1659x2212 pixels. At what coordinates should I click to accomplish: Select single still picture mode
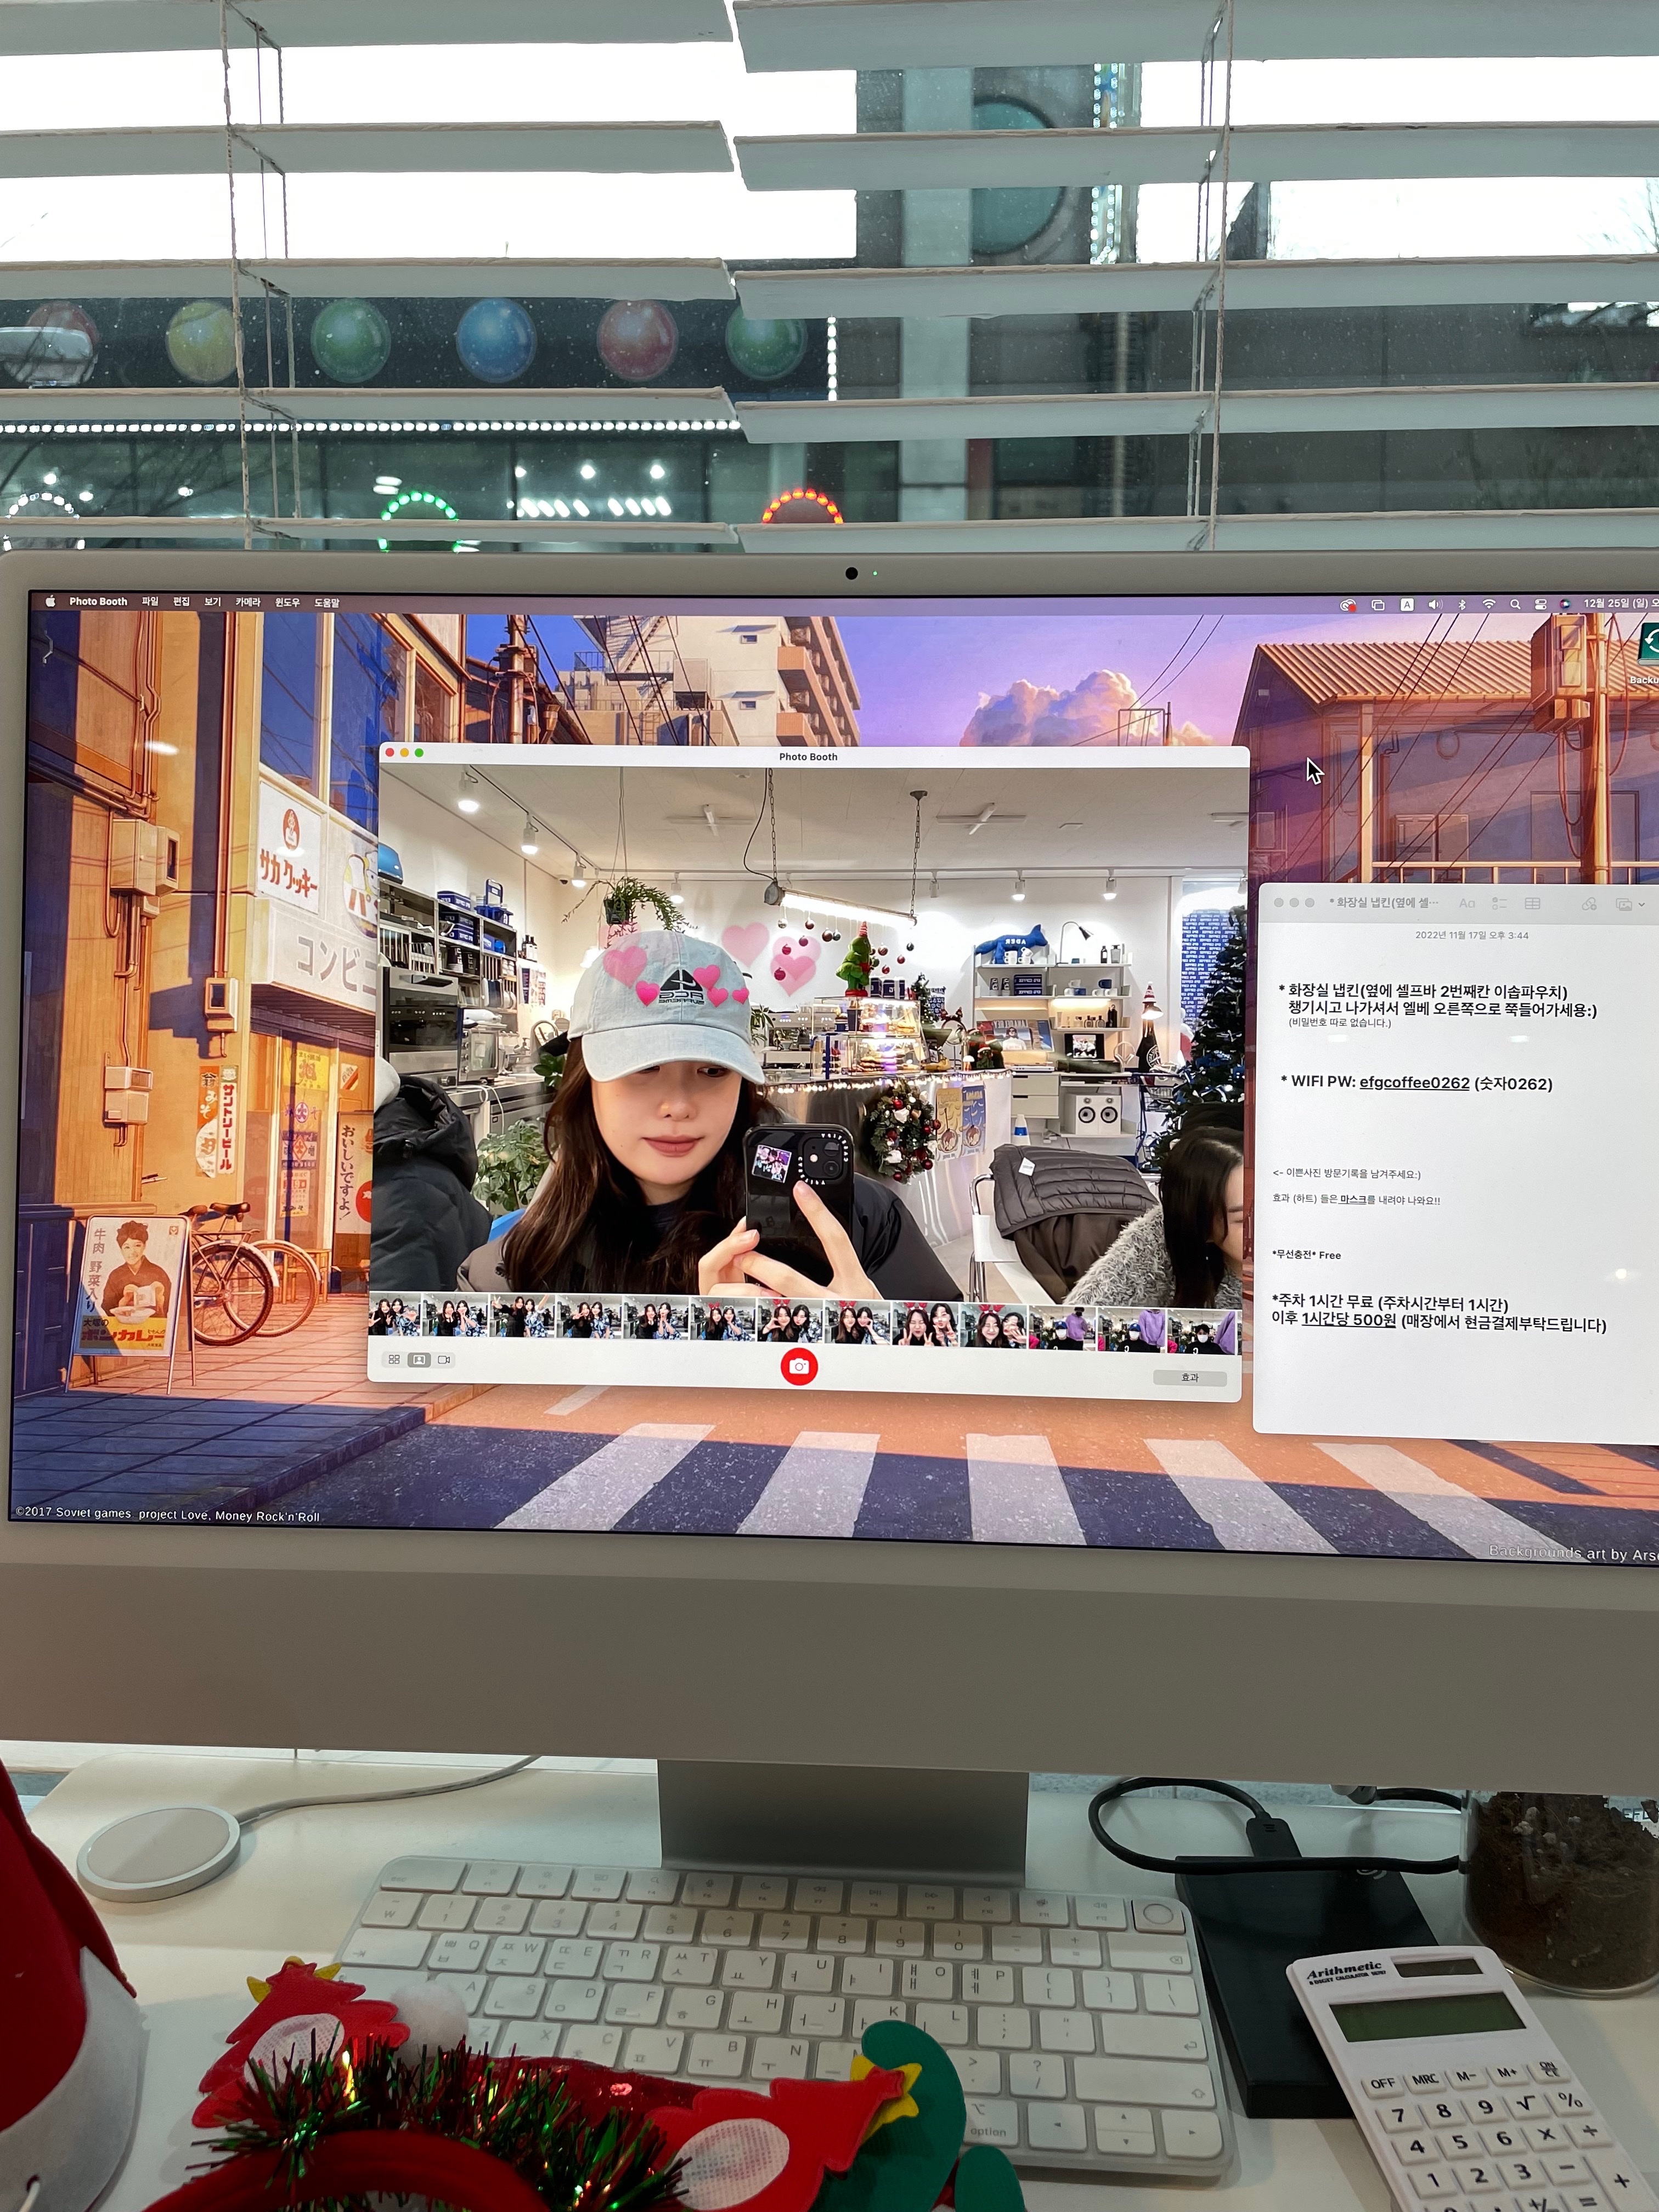tap(419, 1359)
